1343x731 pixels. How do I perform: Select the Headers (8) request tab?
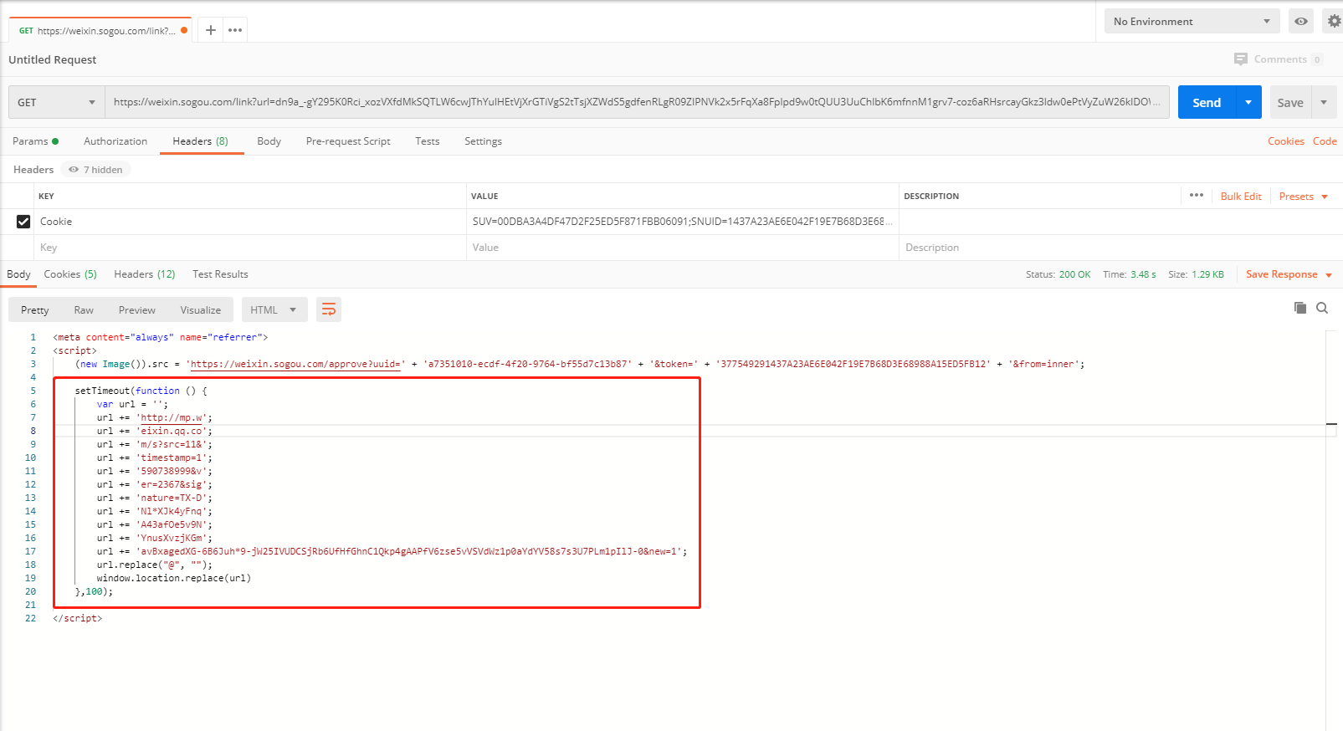[201, 141]
